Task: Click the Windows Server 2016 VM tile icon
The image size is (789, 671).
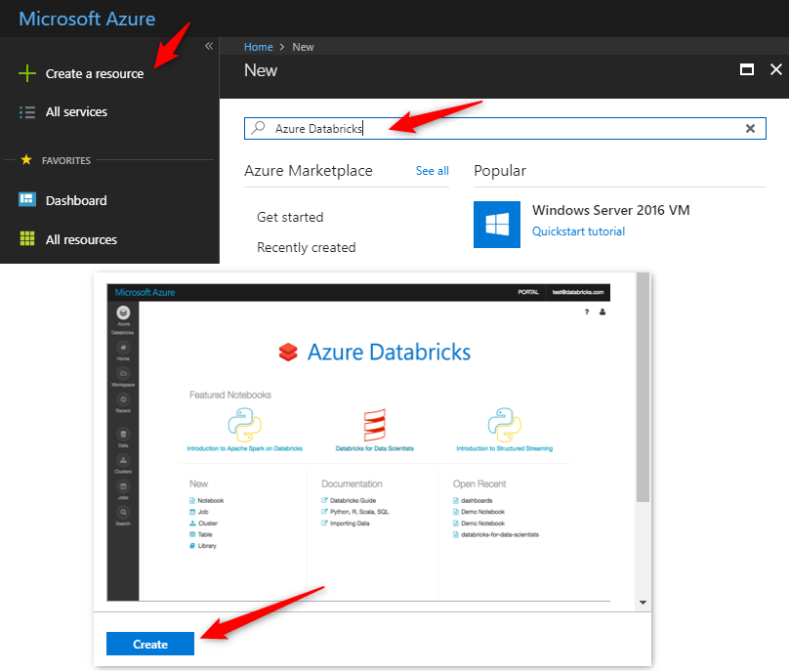Action: [x=497, y=225]
